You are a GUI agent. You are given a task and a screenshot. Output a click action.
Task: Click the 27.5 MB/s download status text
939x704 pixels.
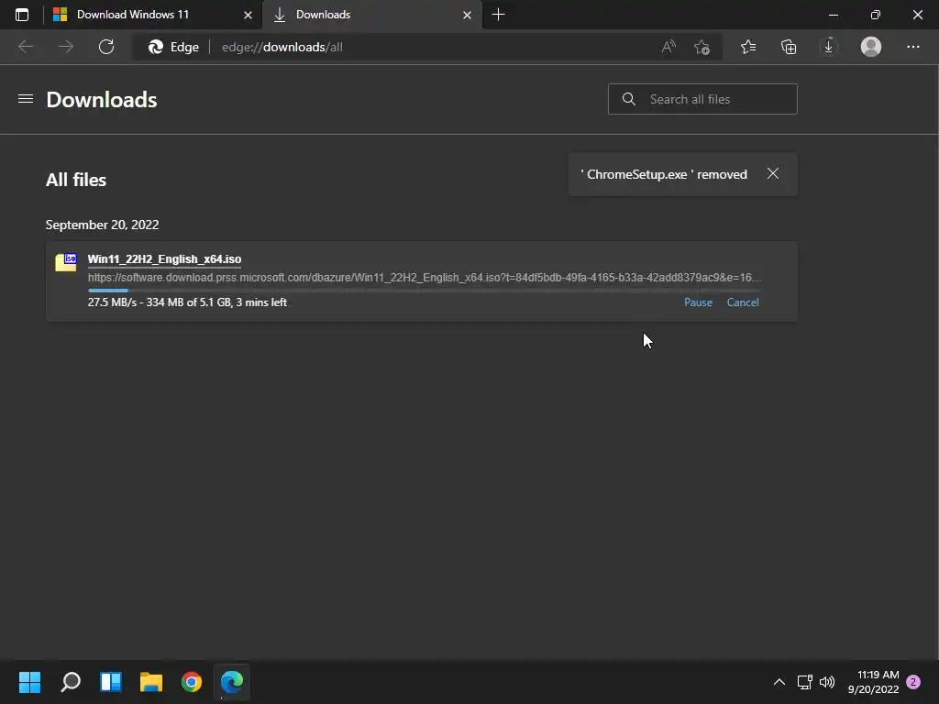click(187, 302)
